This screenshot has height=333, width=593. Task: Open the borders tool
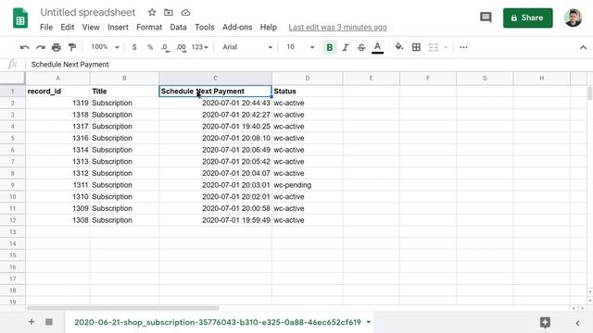[416, 47]
